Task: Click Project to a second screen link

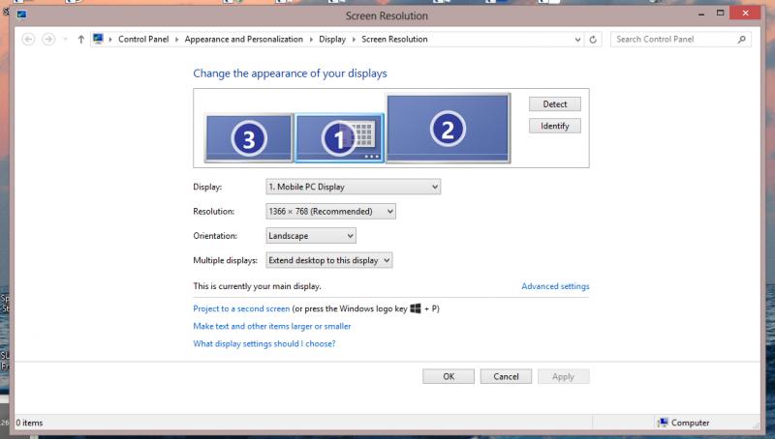Action: 241,308
